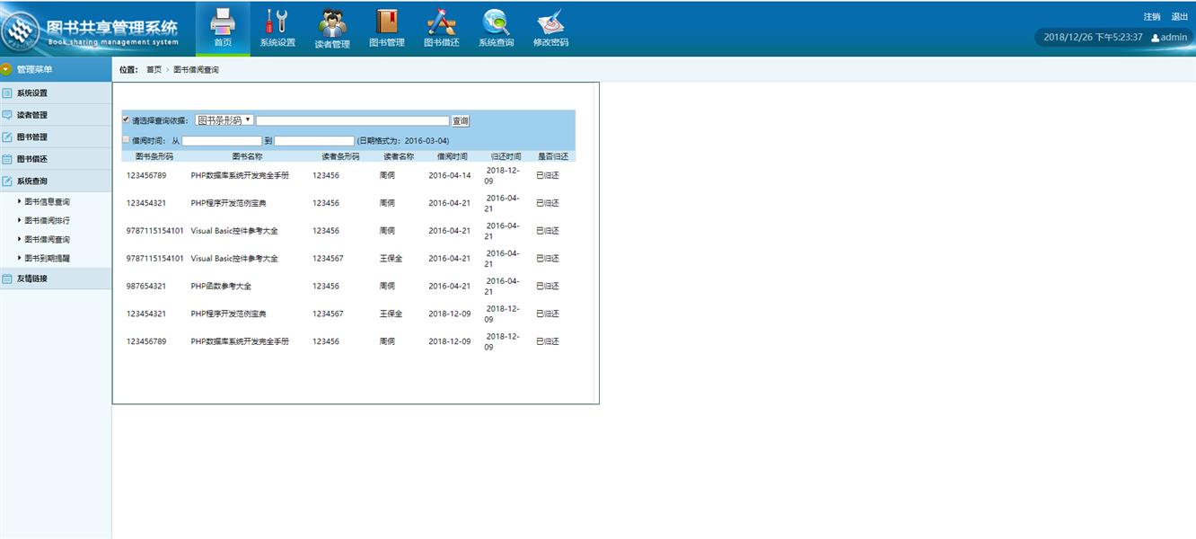
Task: Open the 图书条形码 query field dropdown
Action: point(224,120)
